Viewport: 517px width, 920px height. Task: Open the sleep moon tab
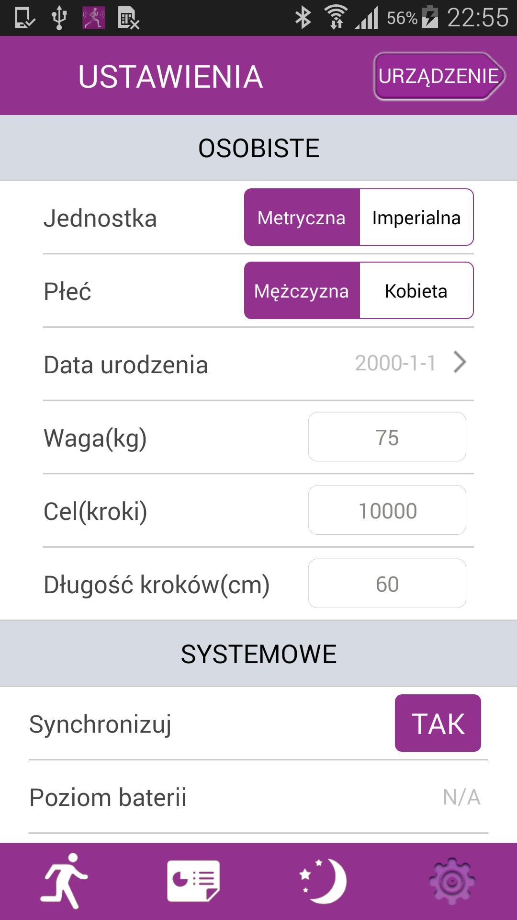tap(323, 881)
